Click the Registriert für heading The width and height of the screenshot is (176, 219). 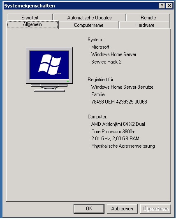pos(101,80)
